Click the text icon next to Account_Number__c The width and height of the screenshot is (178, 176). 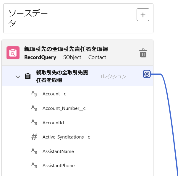[x=34, y=108]
